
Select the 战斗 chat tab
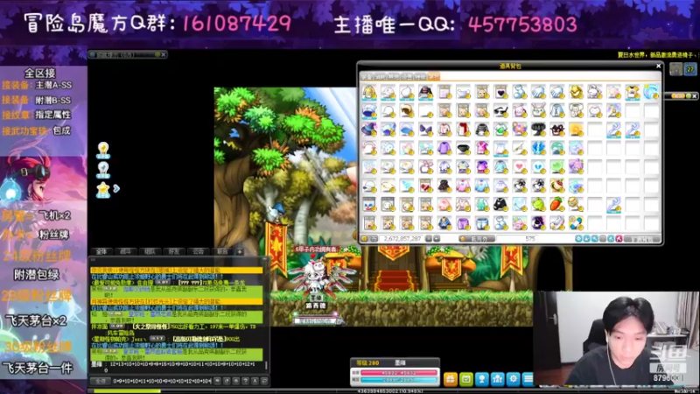click(x=126, y=251)
